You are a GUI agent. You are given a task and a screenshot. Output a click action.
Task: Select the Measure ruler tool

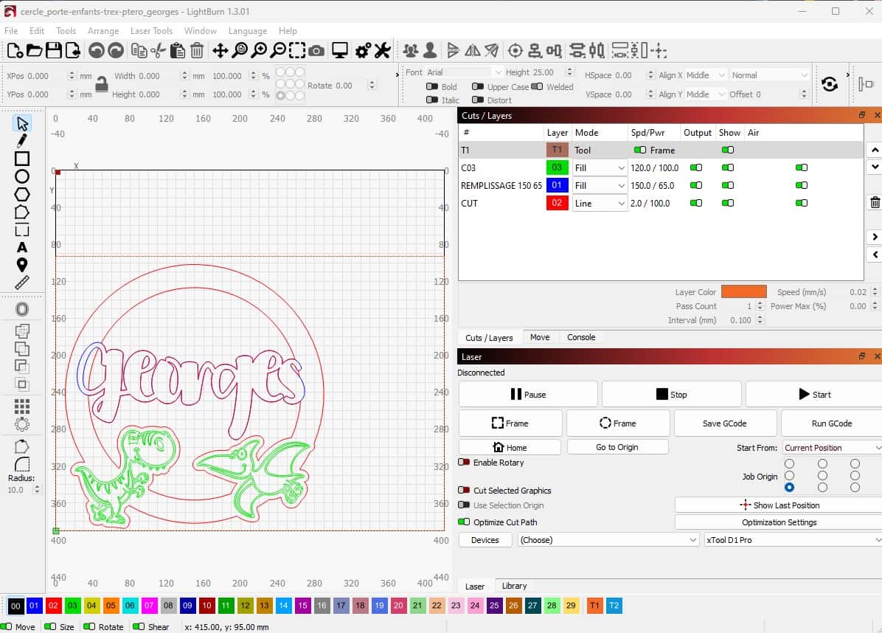coord(21,283)
